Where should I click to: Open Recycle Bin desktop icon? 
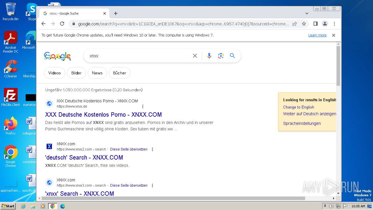click(x=10, y=12)
